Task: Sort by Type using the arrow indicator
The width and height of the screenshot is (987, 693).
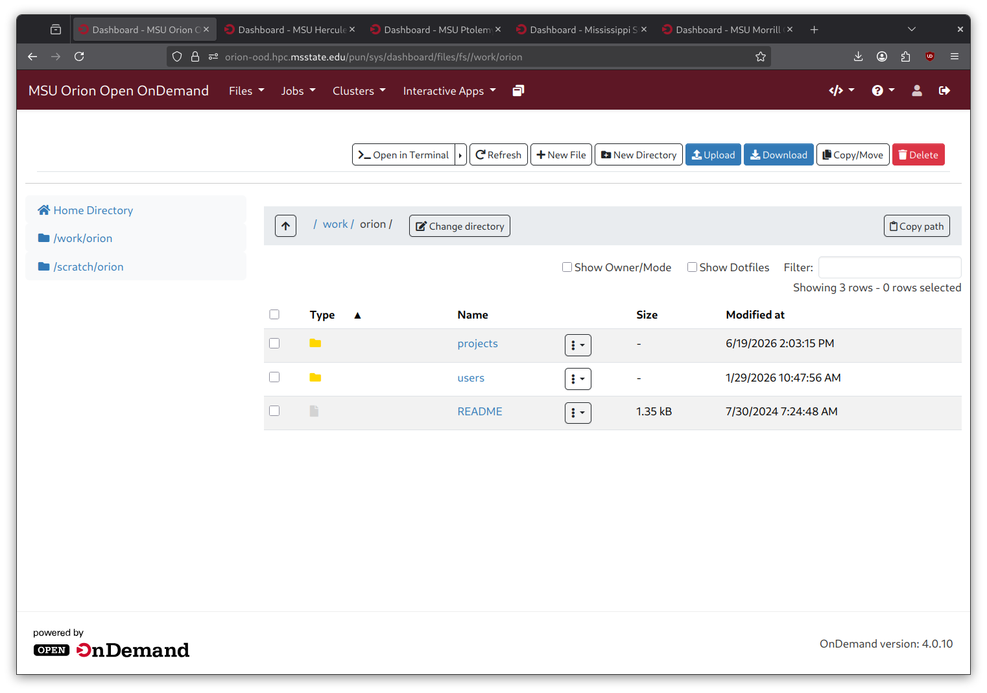Action: [357, 315]
